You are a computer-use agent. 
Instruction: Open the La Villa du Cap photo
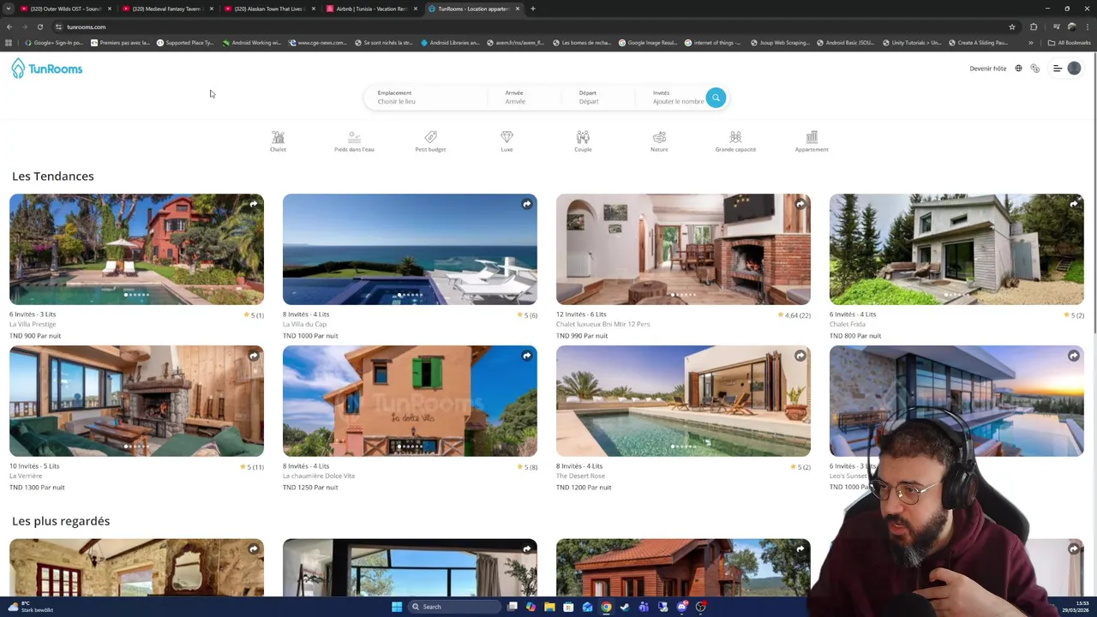coord(410,249)
